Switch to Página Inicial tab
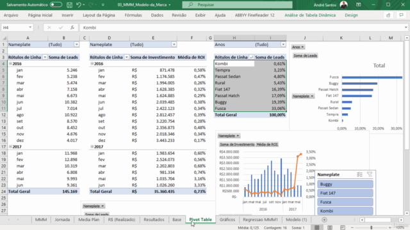This screenshot has width=410, height=230. click(40, 15)
